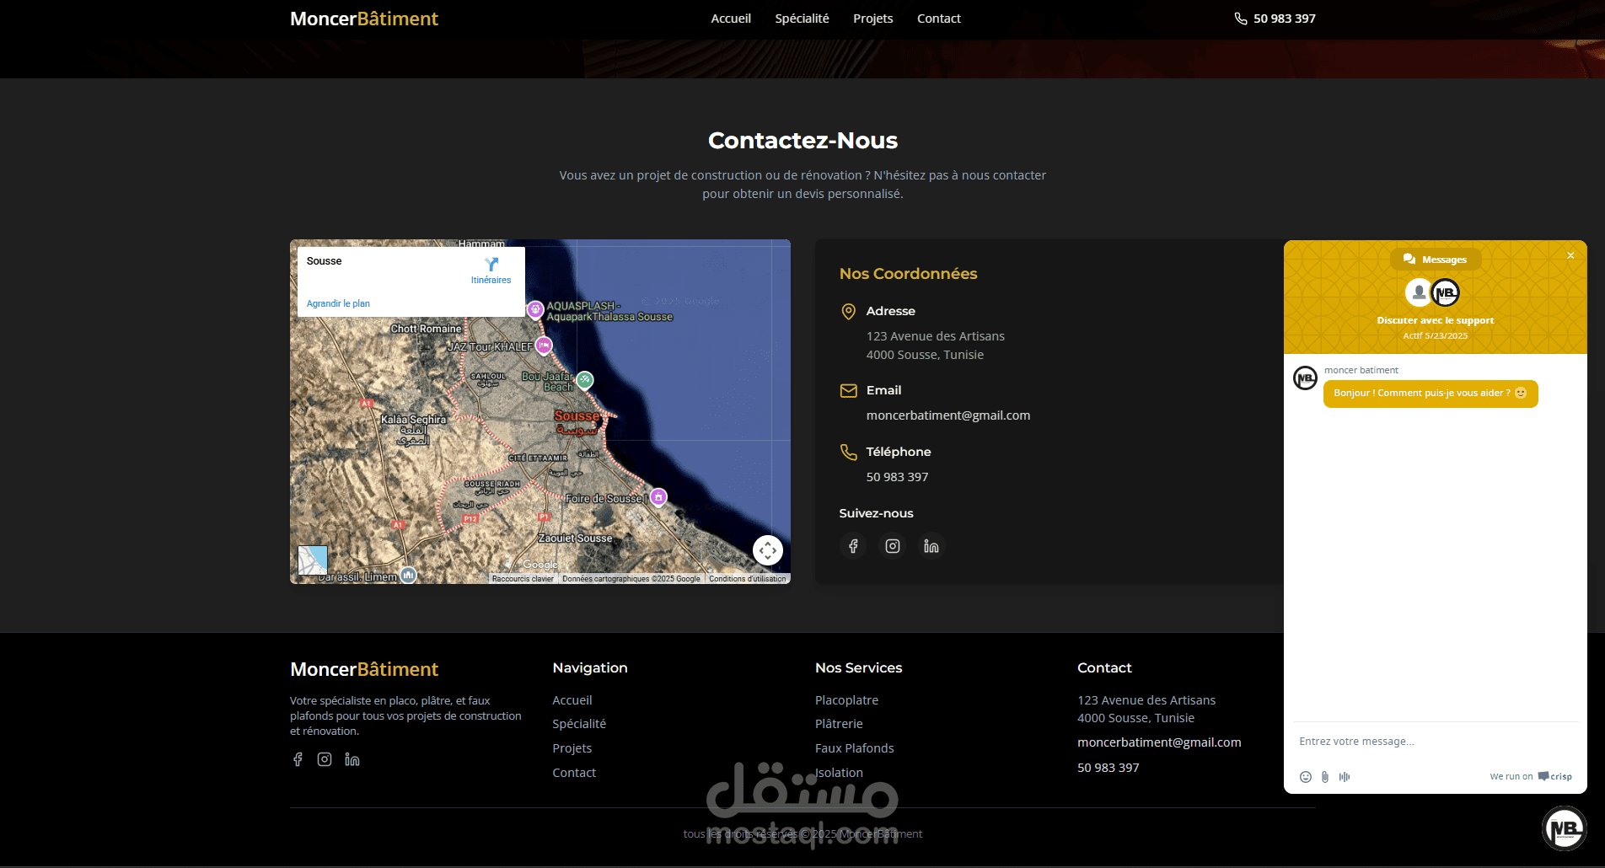Open LinkedIn icon under Suivez-nous
Viewport: 1605px width, 868px height.
(x=931, y=546)
